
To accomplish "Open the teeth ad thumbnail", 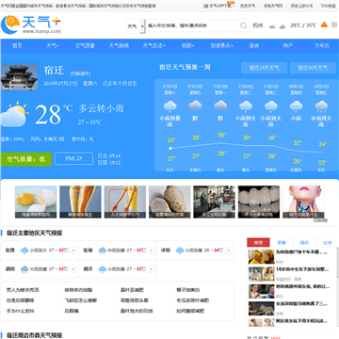I will click(x=259, y=202).
